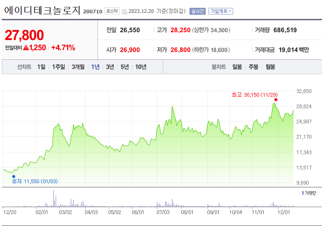Click the red 최고 30,150 high marker dot
322x226 pixels.
click(276, 99)
